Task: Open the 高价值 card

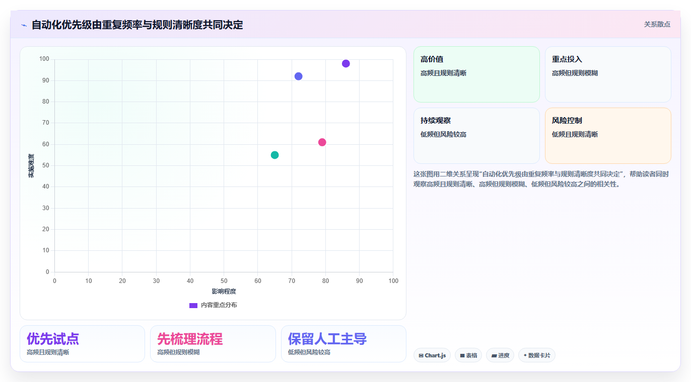Action: (476, 74)
